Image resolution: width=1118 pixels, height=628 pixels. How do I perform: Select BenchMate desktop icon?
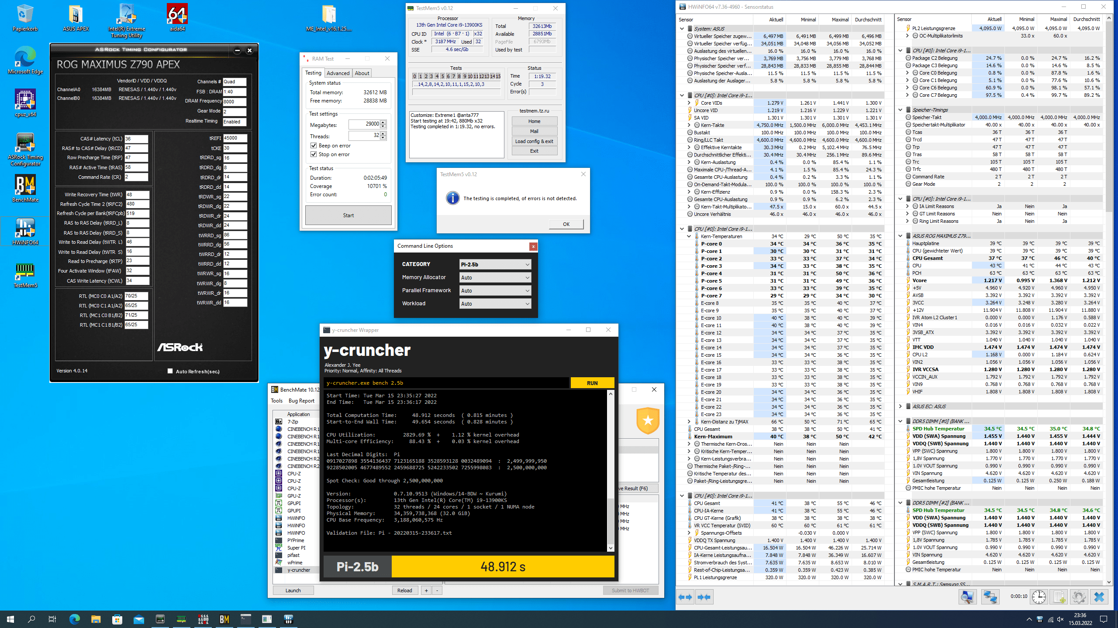(25, 188)
